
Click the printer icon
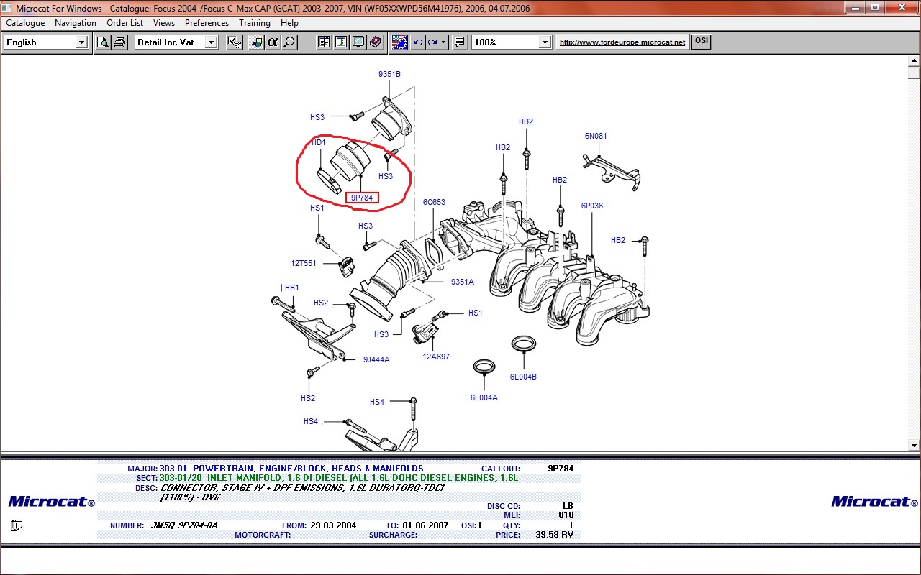coord(119,42)
